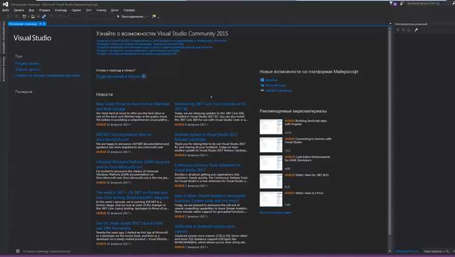The width and height of the screenshot is (455, 257).
Task: Click the Open File toolbar icon
Action: pos(33,16)
